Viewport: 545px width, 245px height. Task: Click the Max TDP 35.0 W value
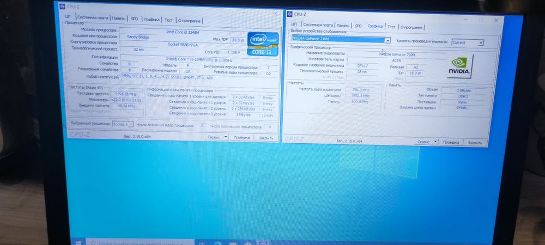[x=238, y=40]
